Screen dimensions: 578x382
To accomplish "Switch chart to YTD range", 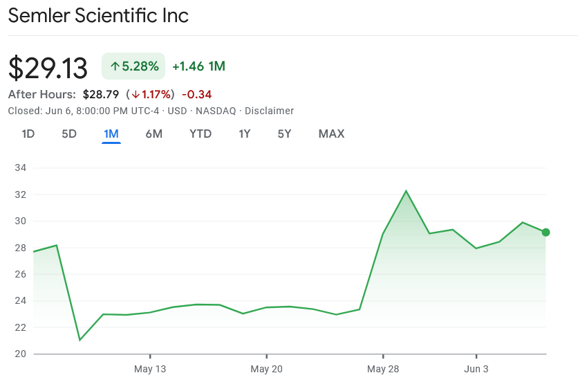I will 201,134.
